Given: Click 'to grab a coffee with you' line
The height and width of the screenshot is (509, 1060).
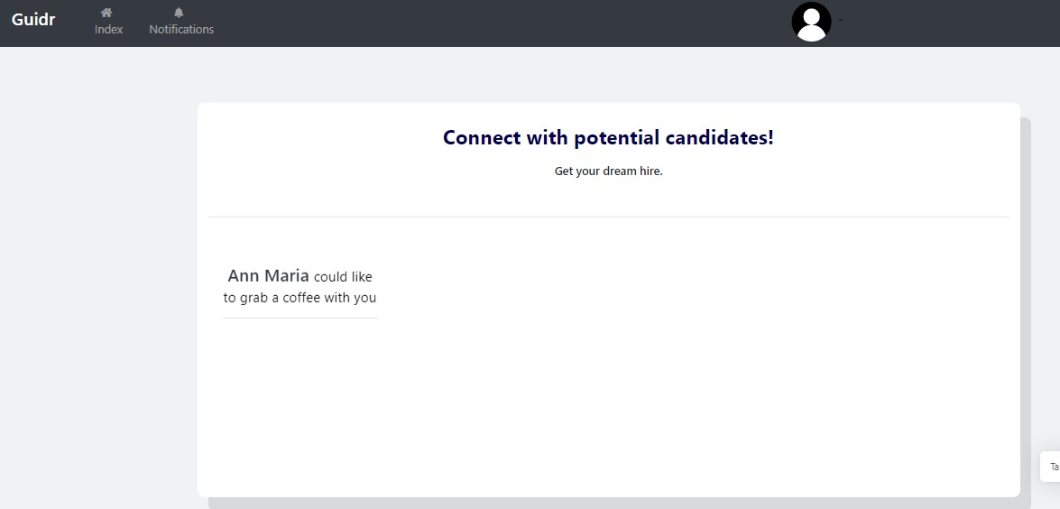Looking at the screenshot, I should point(300,298).
